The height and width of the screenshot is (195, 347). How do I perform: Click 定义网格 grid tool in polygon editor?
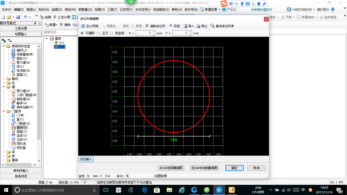tap(90, 26)
